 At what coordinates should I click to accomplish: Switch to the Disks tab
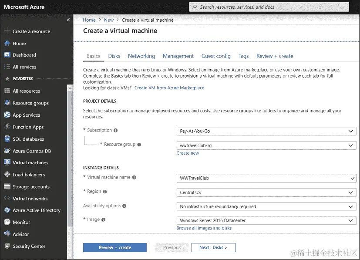pos(114,56)
